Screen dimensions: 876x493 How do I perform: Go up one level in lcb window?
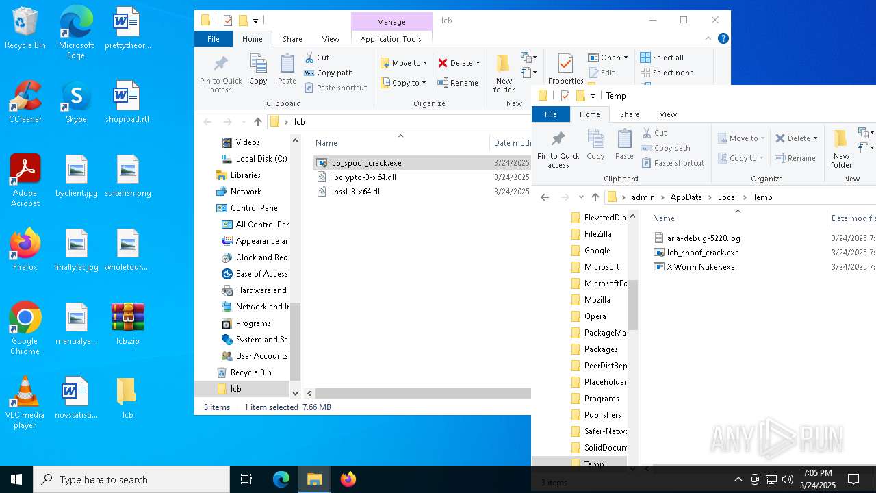(257, 122)
